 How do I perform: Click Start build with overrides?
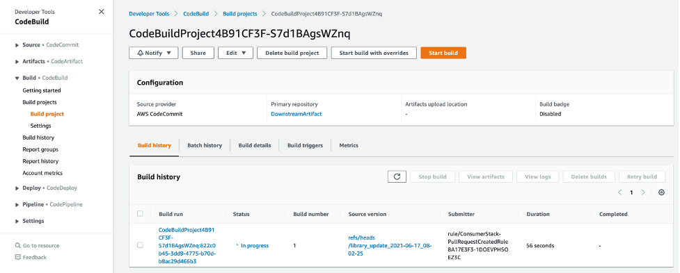[374, 53]
